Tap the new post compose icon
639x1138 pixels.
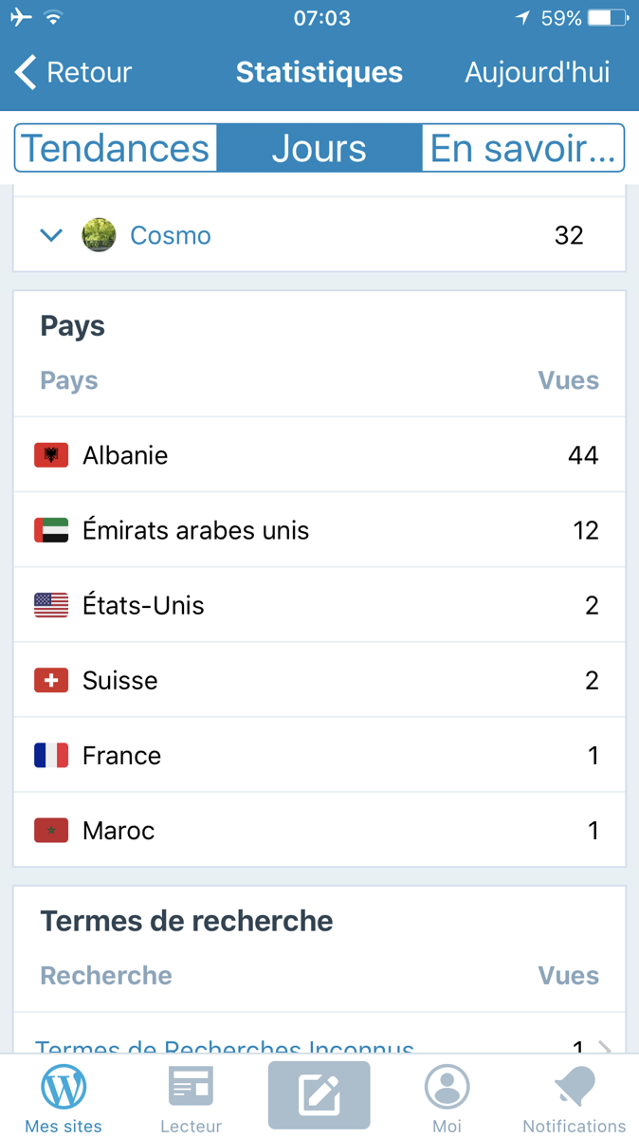click(x=319, y=1095)
